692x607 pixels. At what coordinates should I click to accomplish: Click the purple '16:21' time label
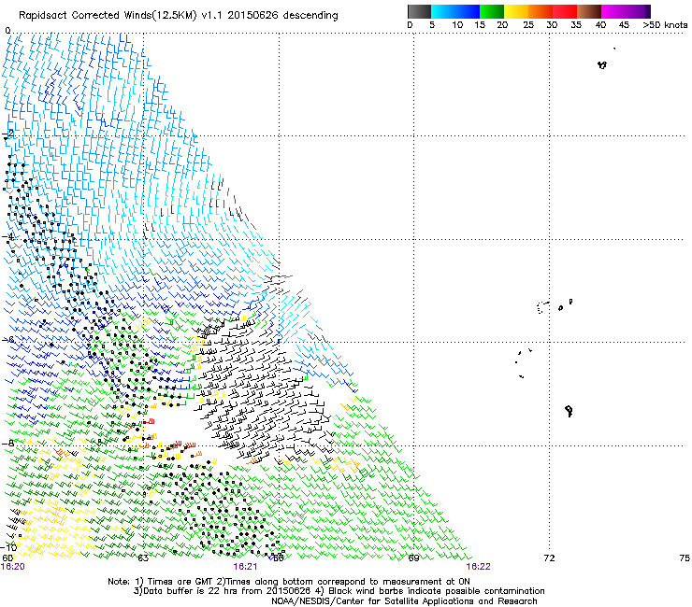coord(245,567)
